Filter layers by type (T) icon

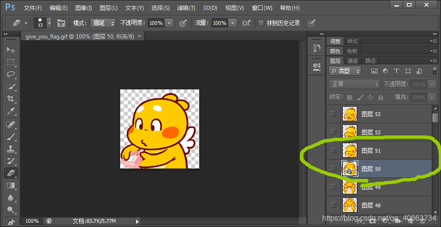click(397, 71)
